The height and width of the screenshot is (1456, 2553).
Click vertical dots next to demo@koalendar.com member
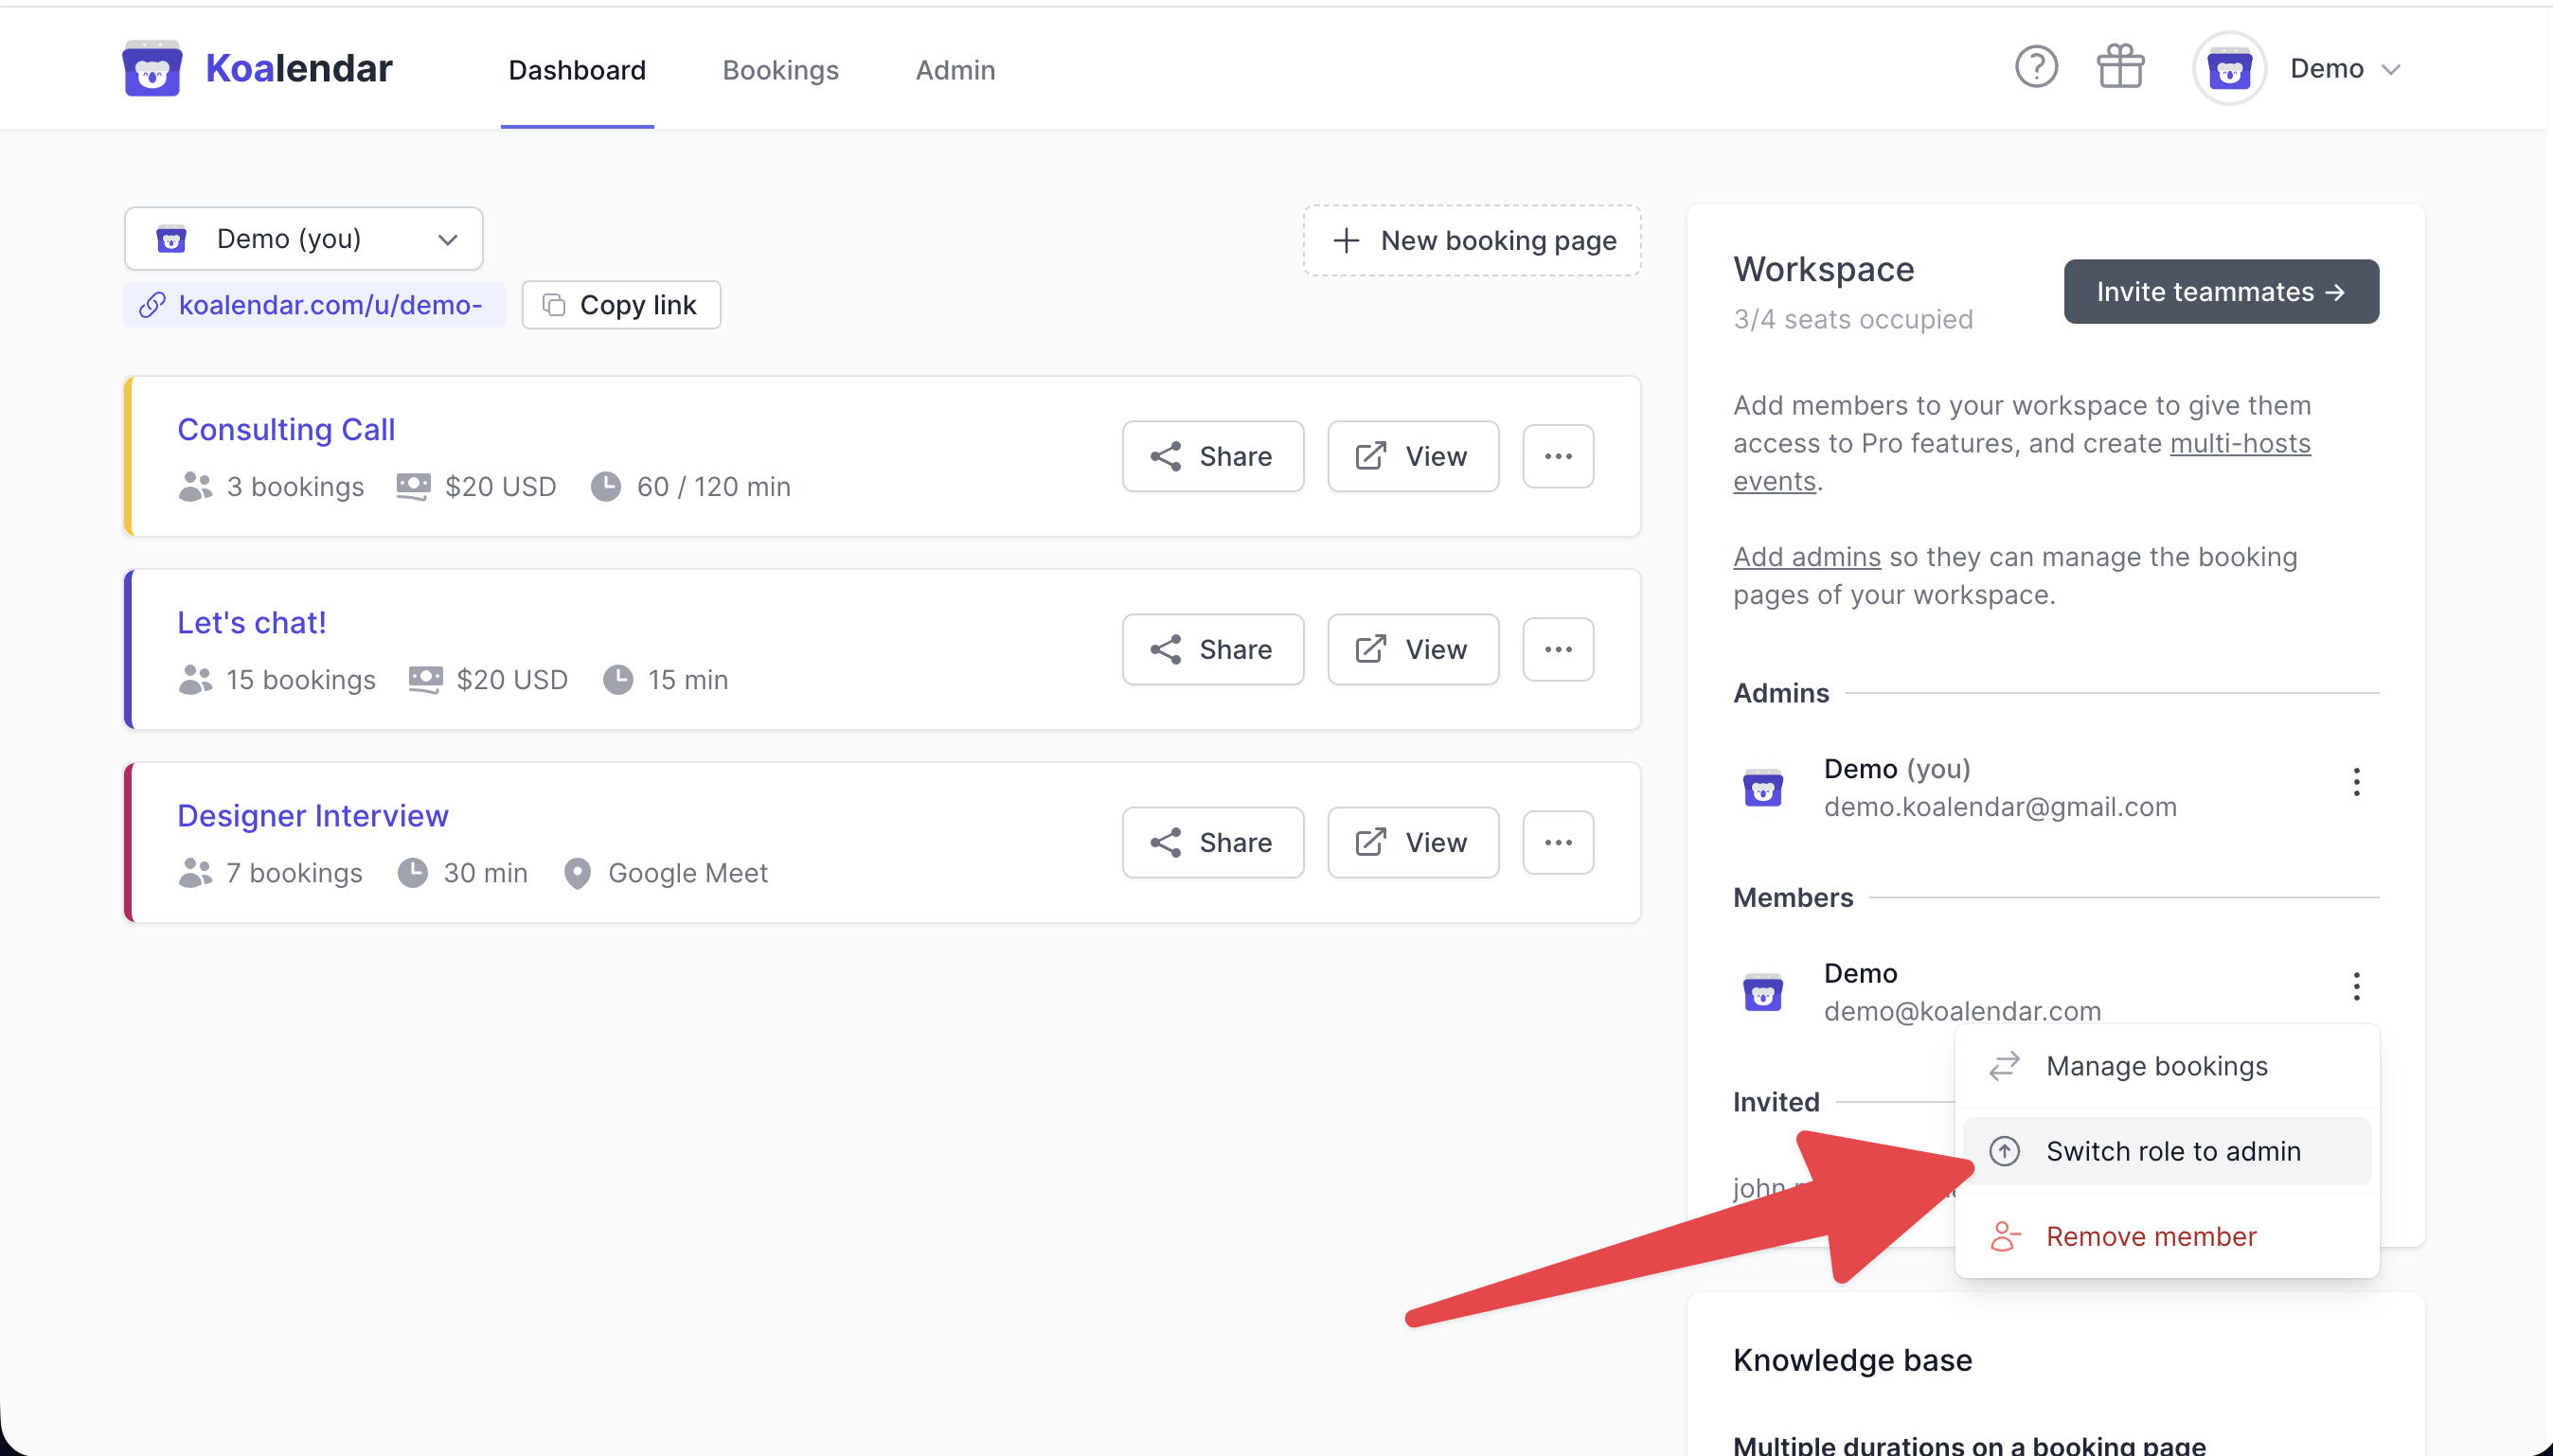point(2356,986)
